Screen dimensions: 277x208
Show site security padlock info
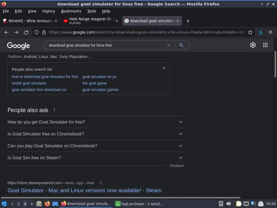44,32
